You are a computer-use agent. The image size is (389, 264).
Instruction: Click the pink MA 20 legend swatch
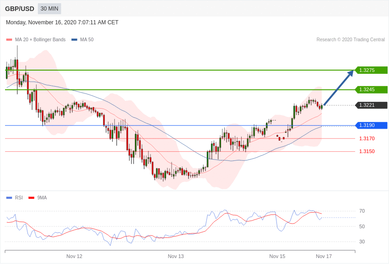pyautogui.click(x=9, y=40)
